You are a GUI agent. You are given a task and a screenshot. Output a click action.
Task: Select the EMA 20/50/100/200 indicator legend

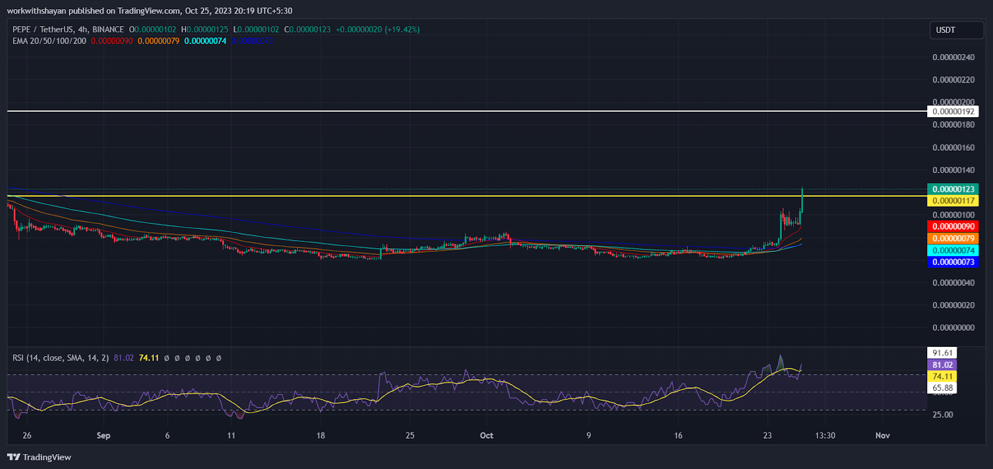pos(50,41)
